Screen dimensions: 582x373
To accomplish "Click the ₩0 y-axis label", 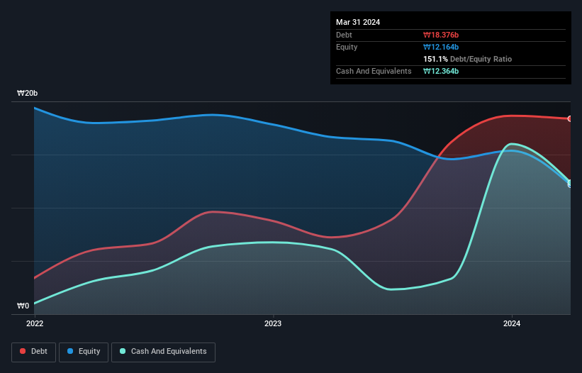I will pyautogui.click(x=23, y=306).
